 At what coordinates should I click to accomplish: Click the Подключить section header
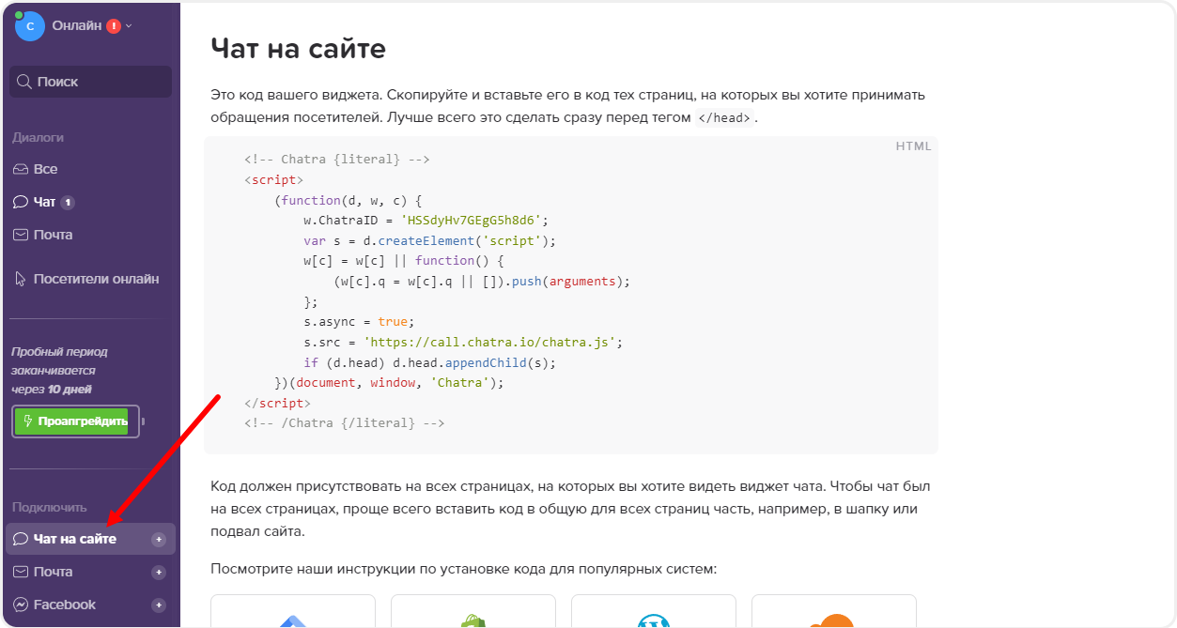click(49, 507)
